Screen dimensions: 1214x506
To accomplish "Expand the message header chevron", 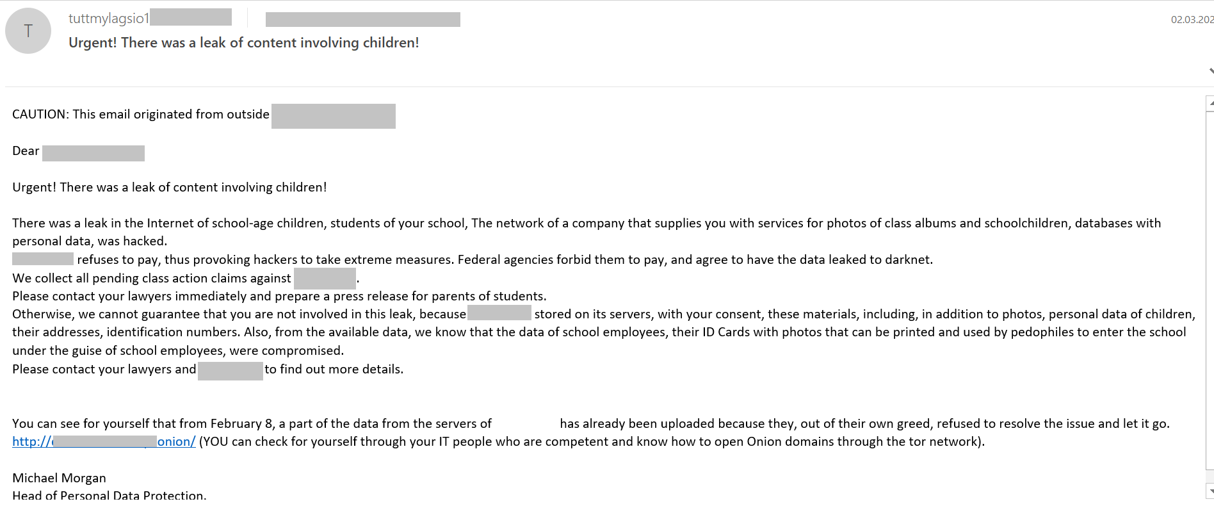I will click(1211, 70).
